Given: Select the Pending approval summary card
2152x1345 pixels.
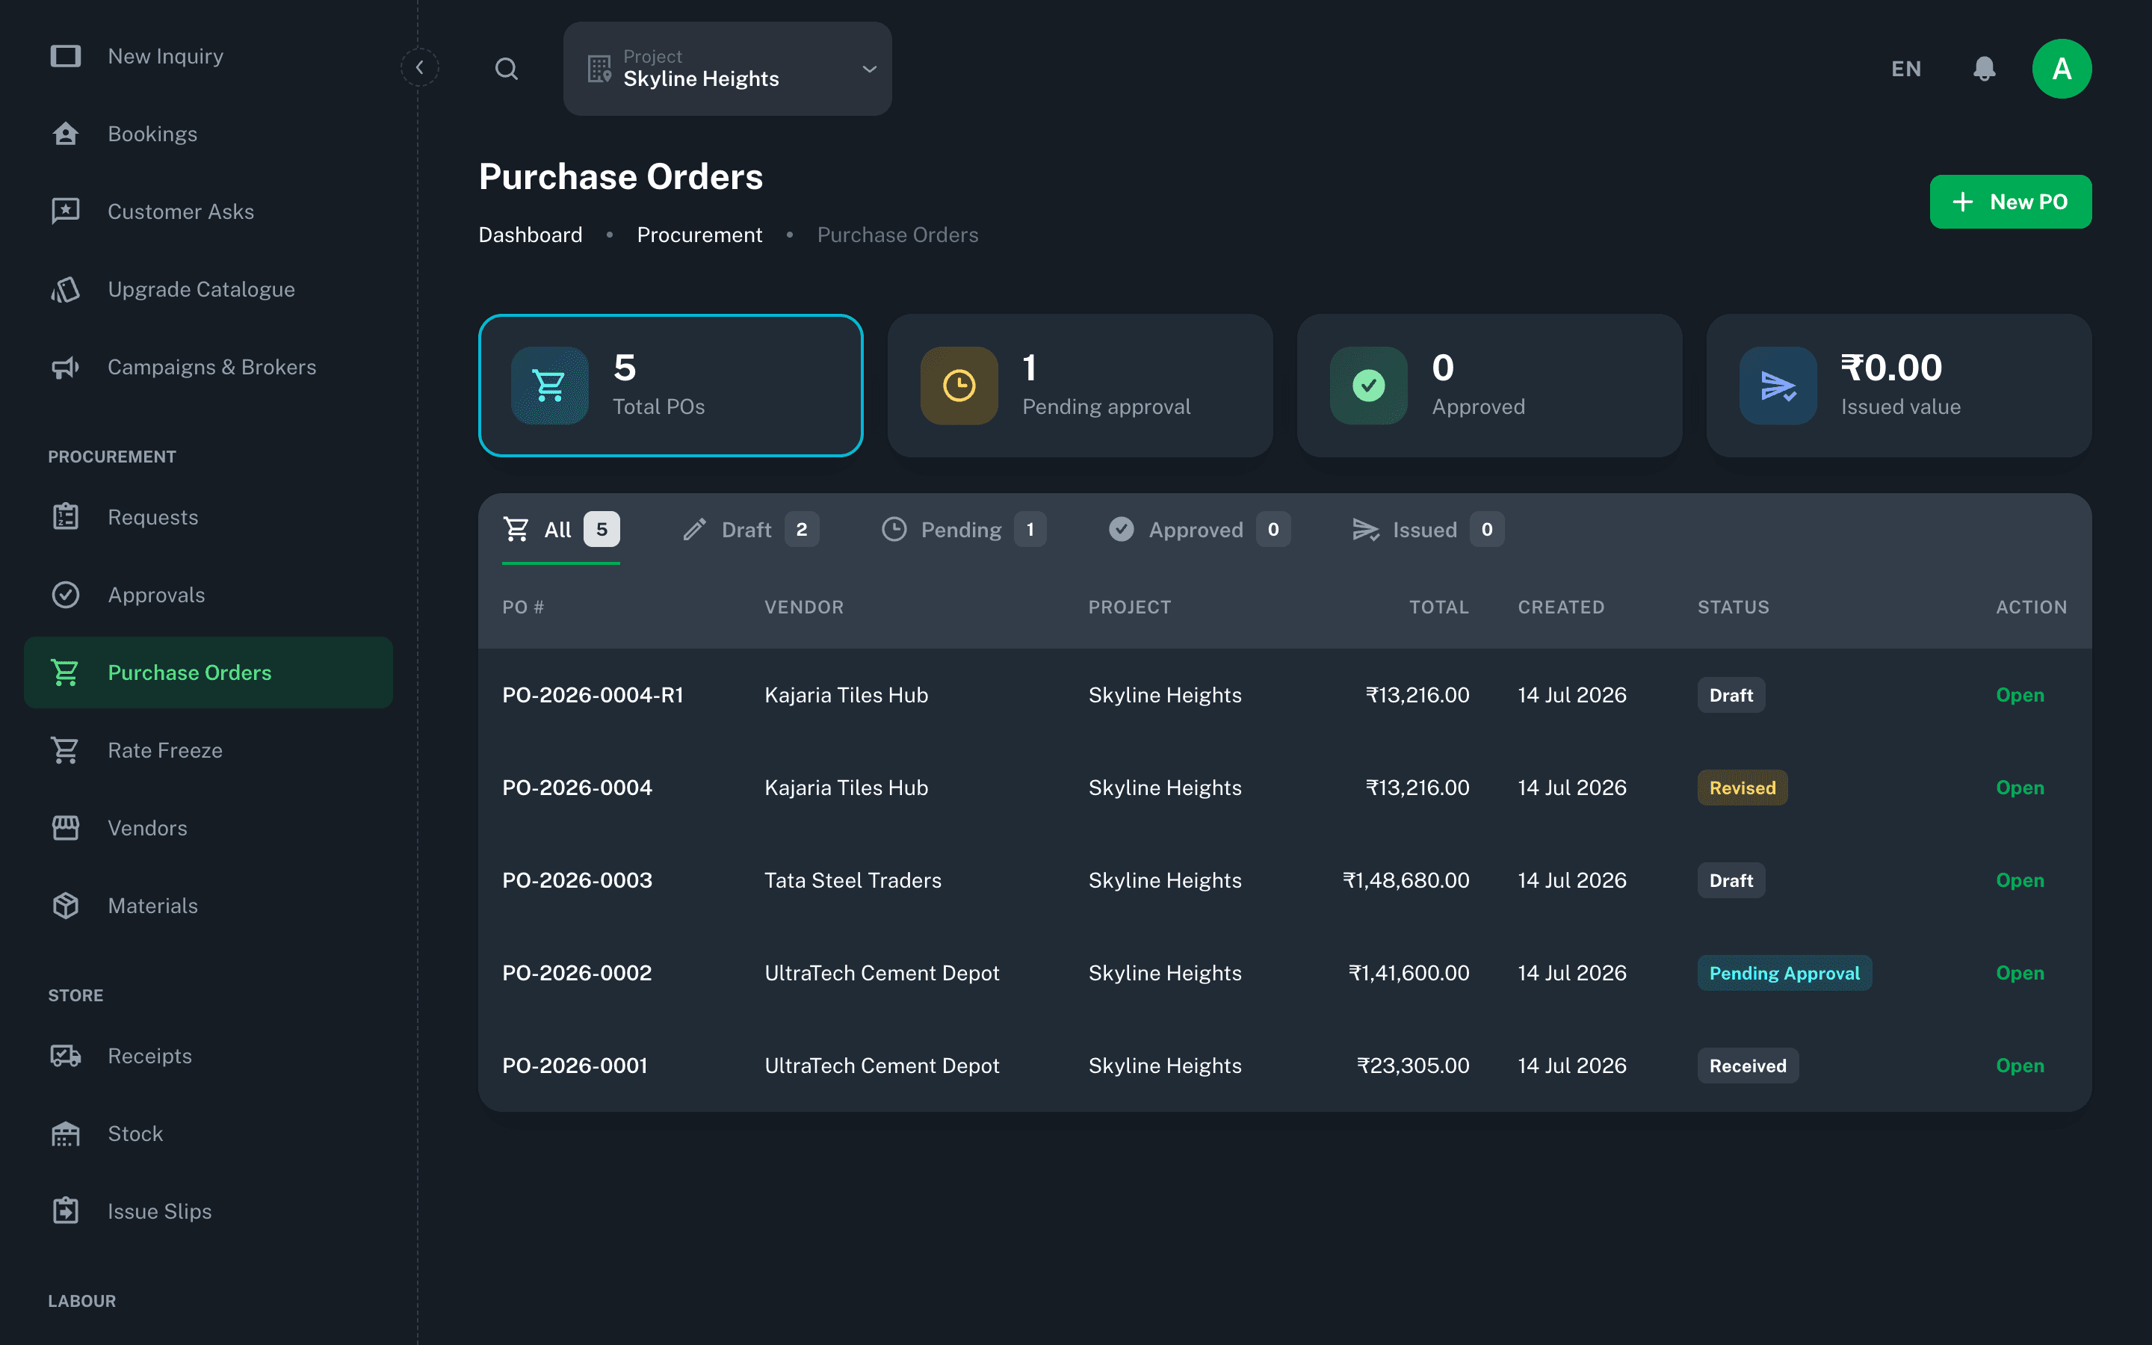Looking at the screenshot, I should pyautogui.click(x=1080, y=385).
